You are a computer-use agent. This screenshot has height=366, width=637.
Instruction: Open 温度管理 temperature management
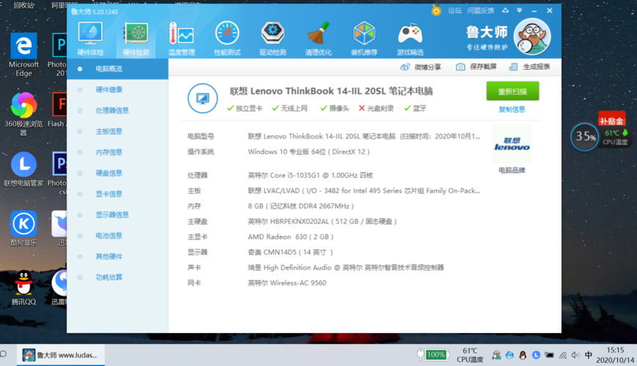tap(182, 39)
